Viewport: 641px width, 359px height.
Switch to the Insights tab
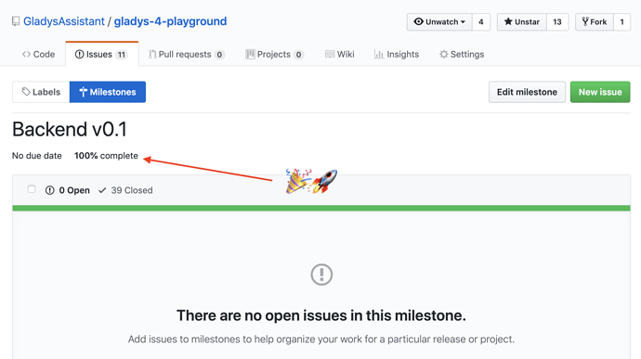click(x=397, y=55)
